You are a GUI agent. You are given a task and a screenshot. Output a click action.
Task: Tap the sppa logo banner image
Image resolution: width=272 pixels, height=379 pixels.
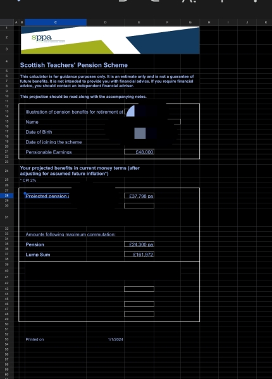[110, 40]
